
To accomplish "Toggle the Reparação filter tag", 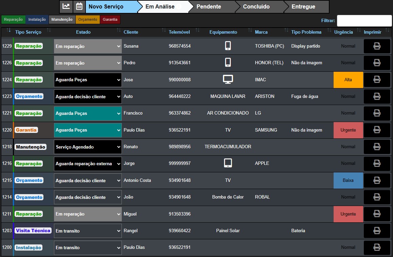I will click(x=13, y=20).
